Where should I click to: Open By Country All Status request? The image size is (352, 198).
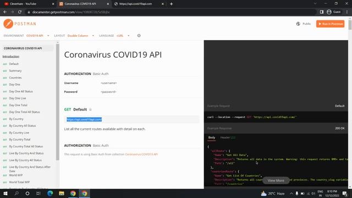pos(23,126)
